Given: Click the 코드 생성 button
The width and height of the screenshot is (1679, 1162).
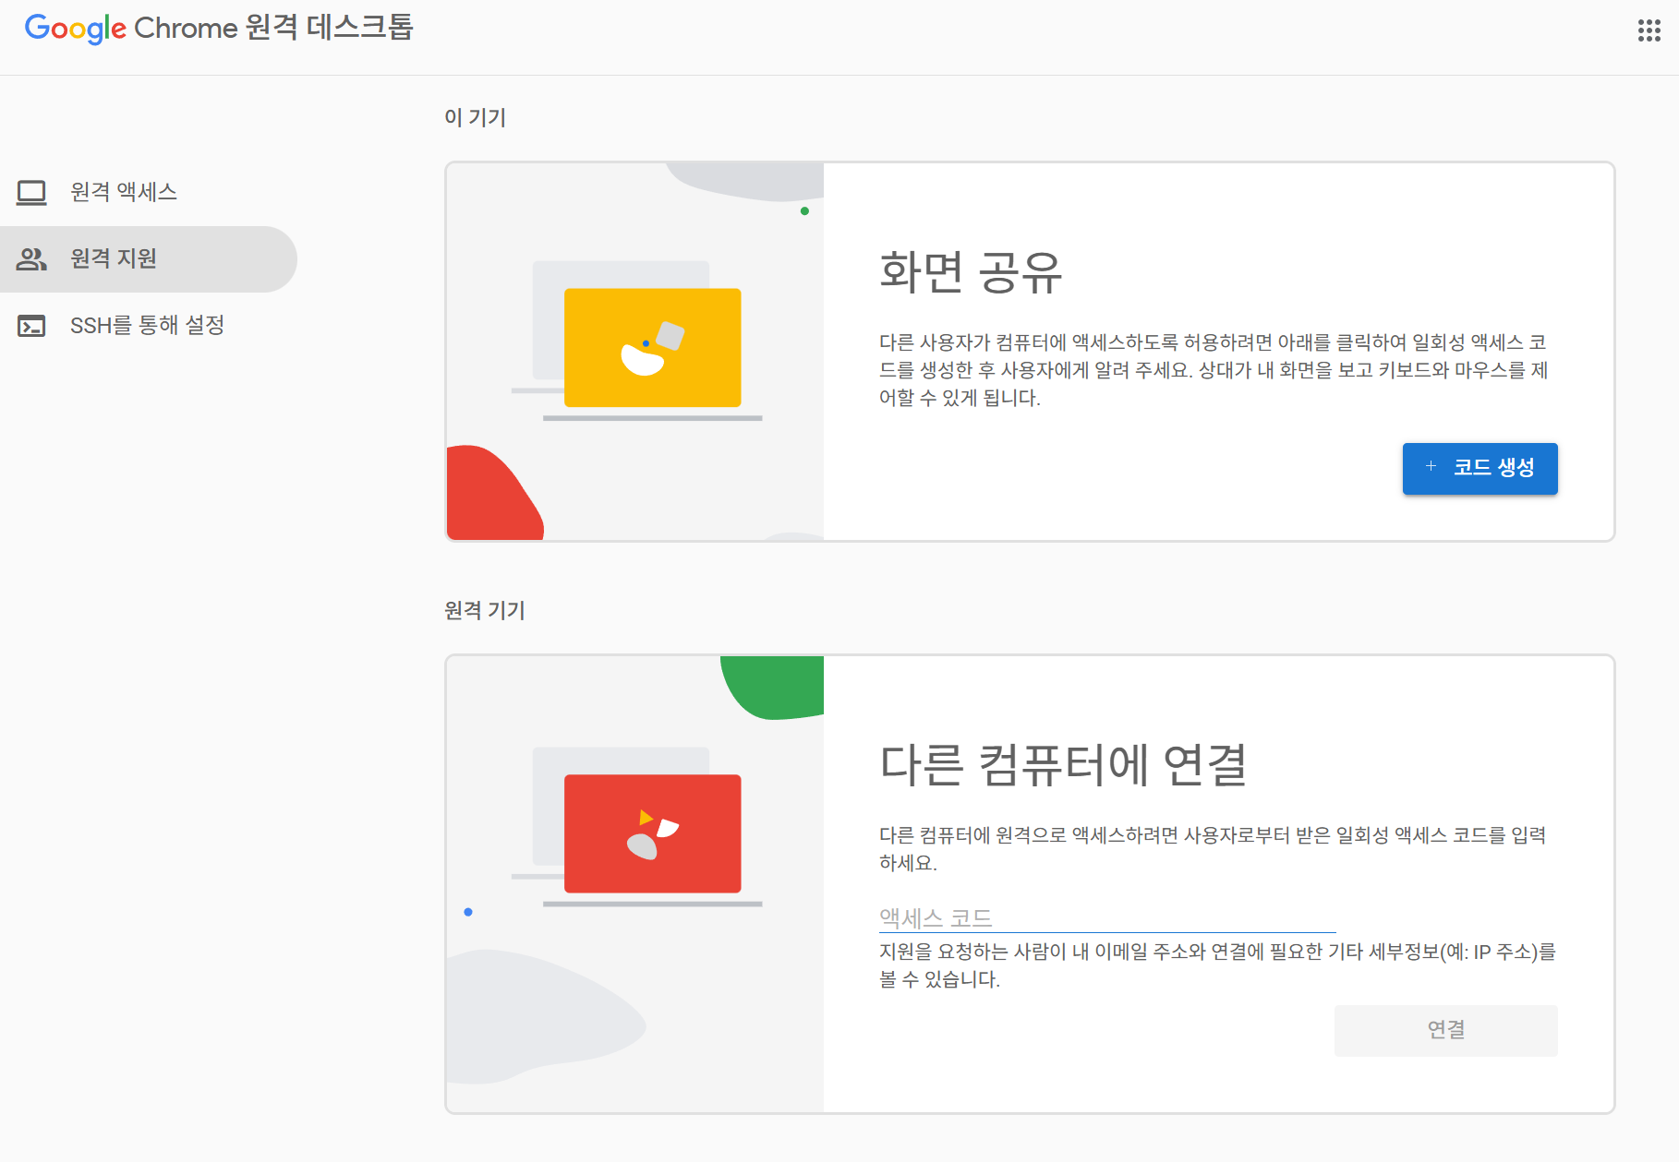Looking at the screenshot, I should (1480, 468).
